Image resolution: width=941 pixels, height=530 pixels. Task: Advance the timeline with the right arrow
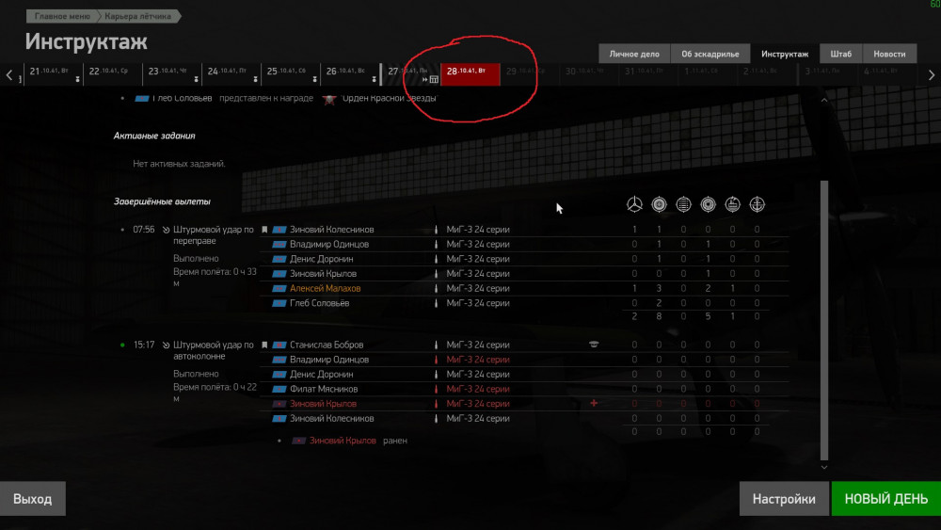pos(931,75)
